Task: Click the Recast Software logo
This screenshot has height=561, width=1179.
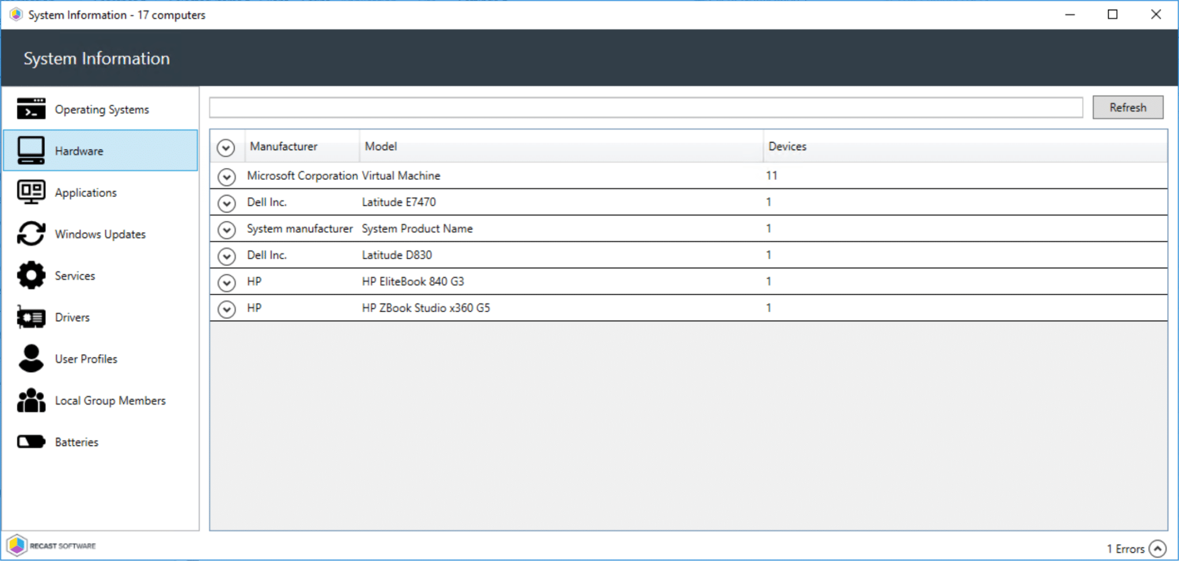Action: point(51,545)
